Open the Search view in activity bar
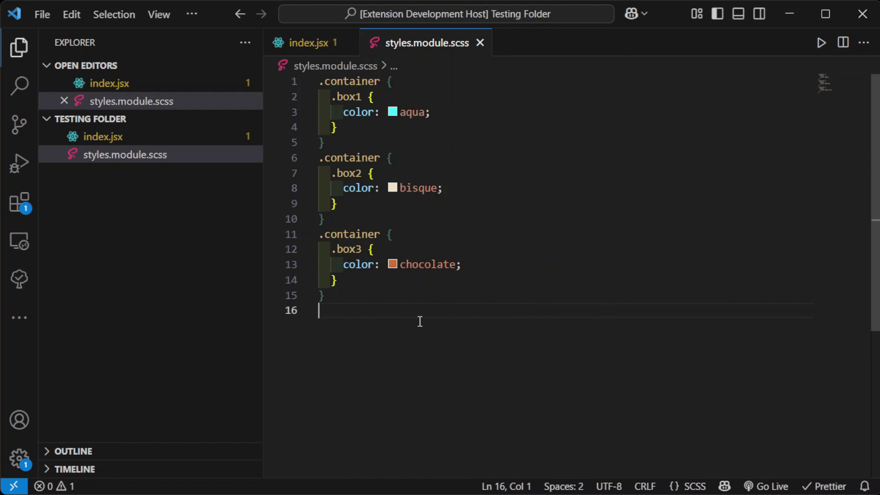The width and height of the screenshot is (880, 495). [x=19, y=86]
